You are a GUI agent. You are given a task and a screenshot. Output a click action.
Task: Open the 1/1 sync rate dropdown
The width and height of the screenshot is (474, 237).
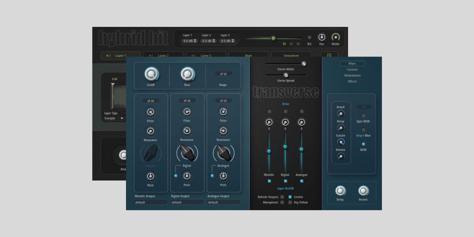(363, 107)
